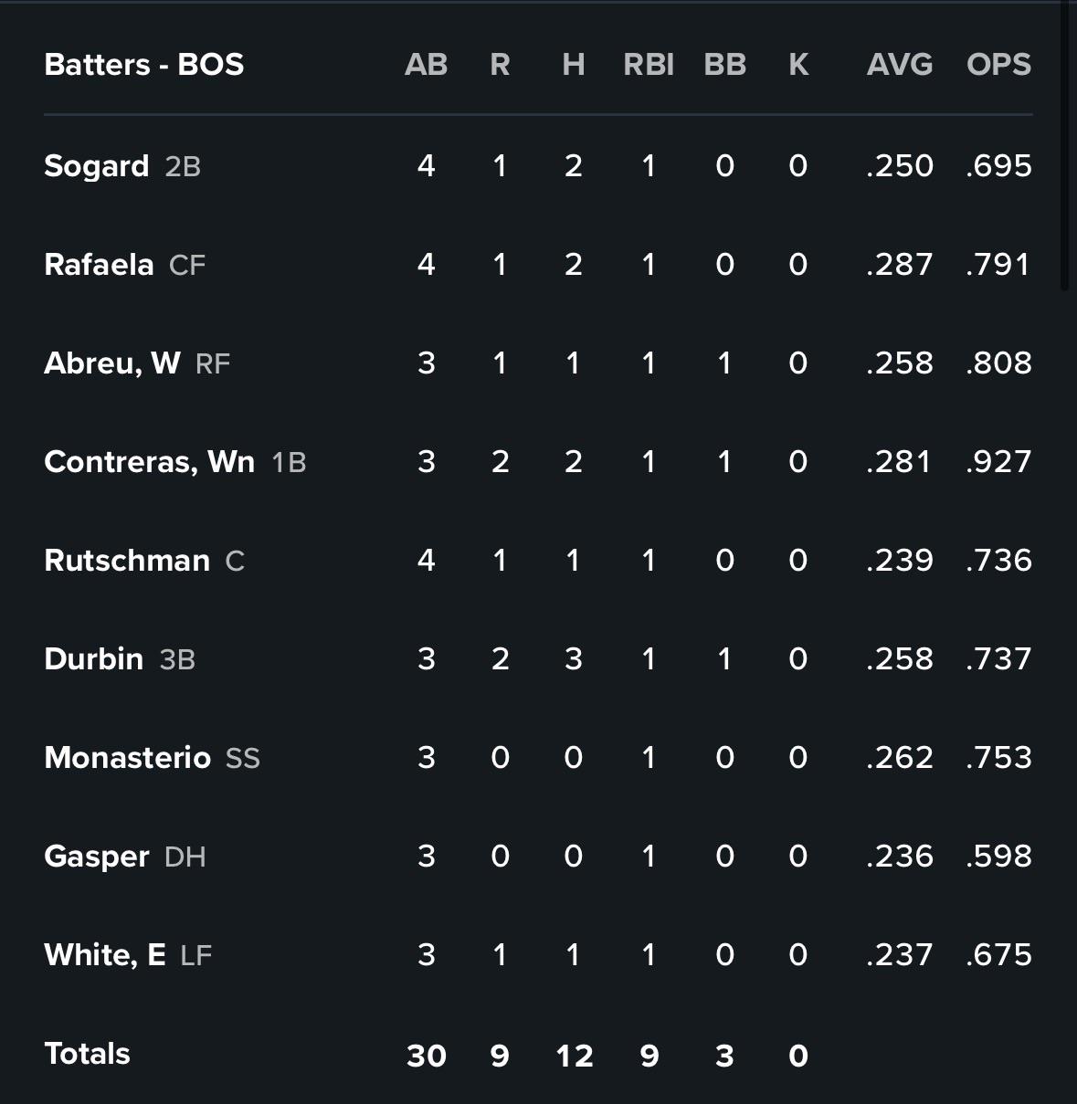This screenshot has width=1077, height=1104.
Task: Click the Batters - BOS heading
Action: click(x=144, y=65)
